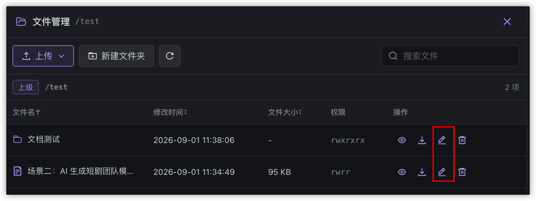Viewport: 536px width, 201px height.
Task: Focus the 搜索文件 search field
Action: (x=450, y=56)
